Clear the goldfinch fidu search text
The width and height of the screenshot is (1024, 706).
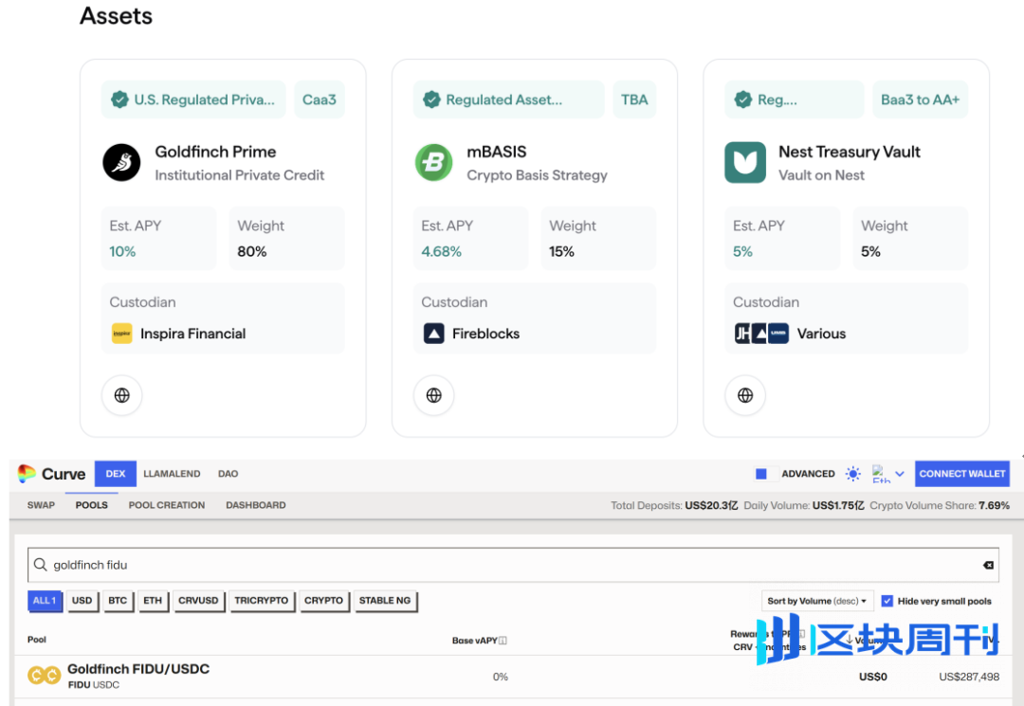click(988, 565)
